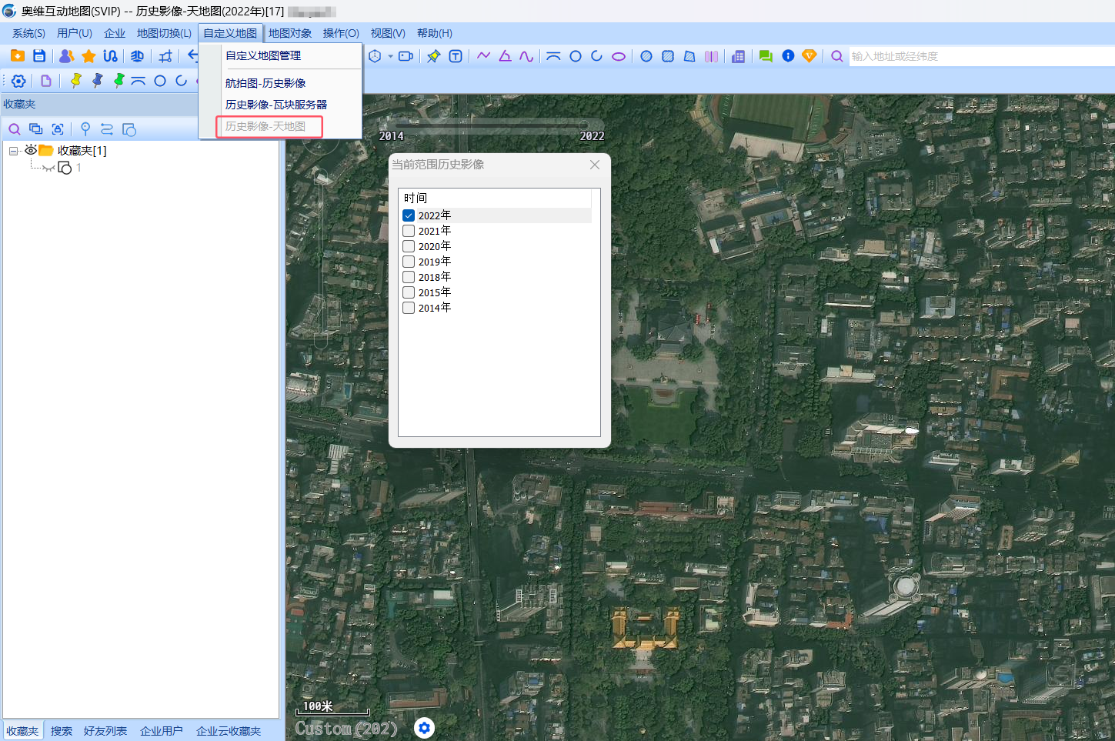This screenshot has height=741, width=1115.
Task: Select tree item 1 under 收藏夹
Action: tap(78, 168)
